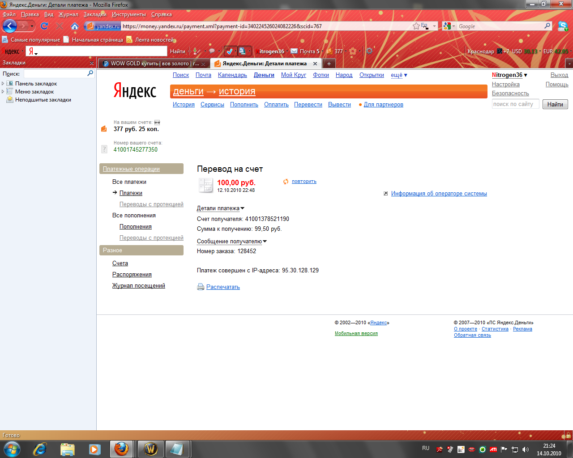Open list-all-tabs dropdown arrow
Image resolution: width=573 pixels, height=458 pixels.
click(x=569, y=64)
